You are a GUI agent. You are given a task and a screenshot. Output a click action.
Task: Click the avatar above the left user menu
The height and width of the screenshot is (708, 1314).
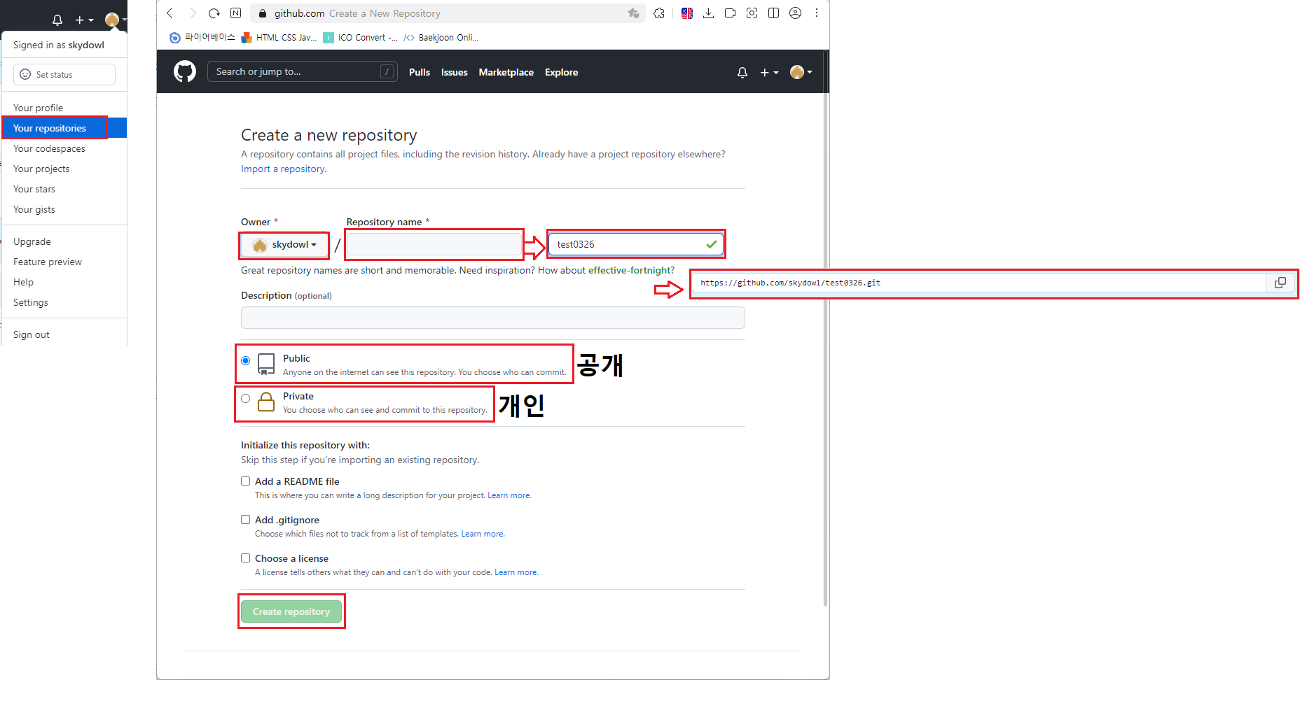click(x=113, y=20)
